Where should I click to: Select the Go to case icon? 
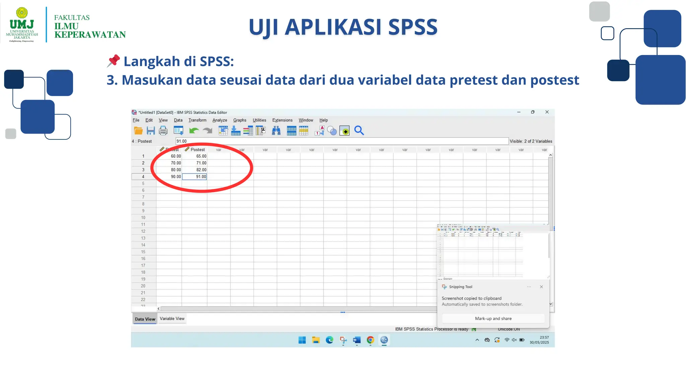click(223, 131)
